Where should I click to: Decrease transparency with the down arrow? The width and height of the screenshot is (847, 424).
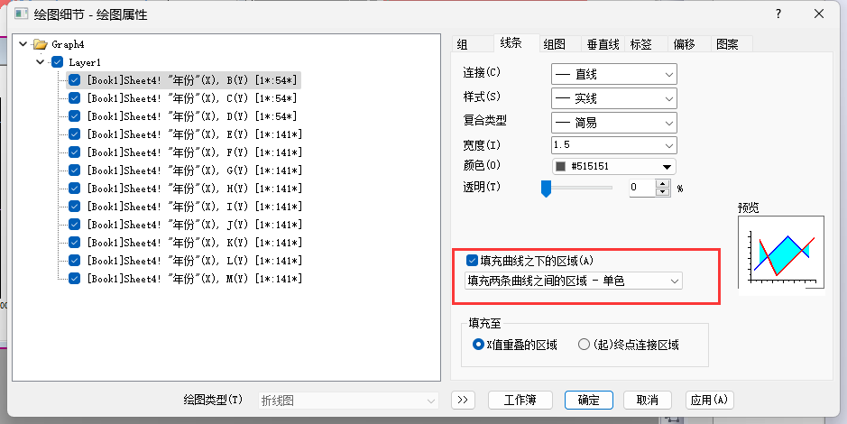click(663, 192)
